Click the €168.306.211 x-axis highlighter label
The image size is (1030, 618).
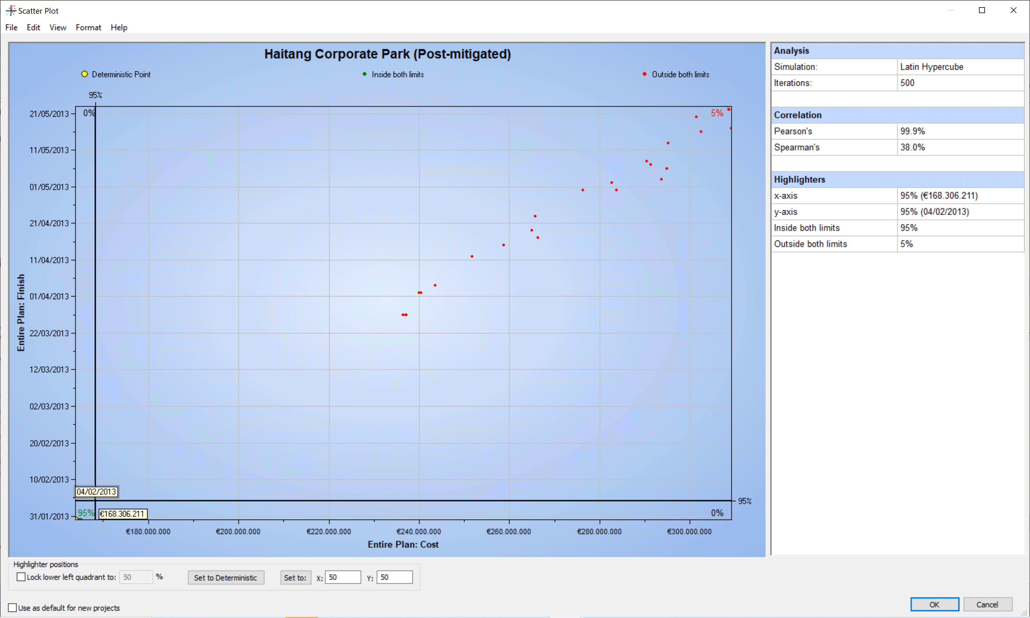pyautogui.click(x=122, y=514)
